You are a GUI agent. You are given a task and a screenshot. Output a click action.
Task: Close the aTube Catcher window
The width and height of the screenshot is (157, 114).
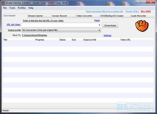click(151, 2)
